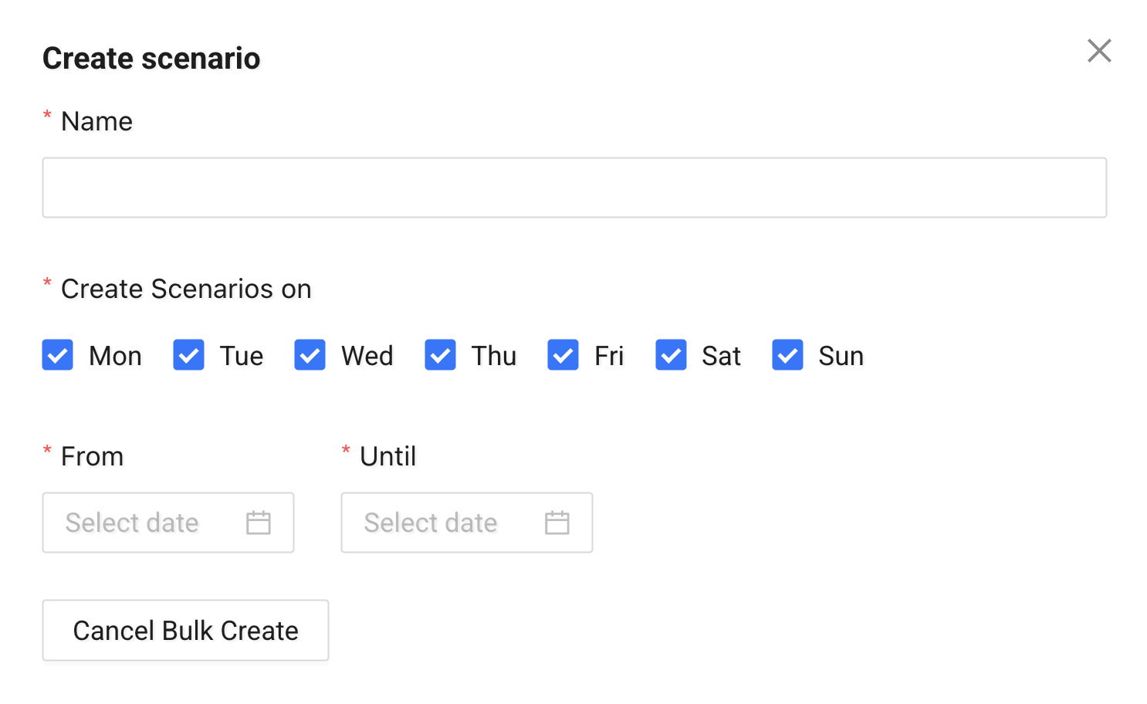This screenshot has height=704, width=1147.
Task: Disable Friday scenario creation
Action: click(x=563, y=355)
